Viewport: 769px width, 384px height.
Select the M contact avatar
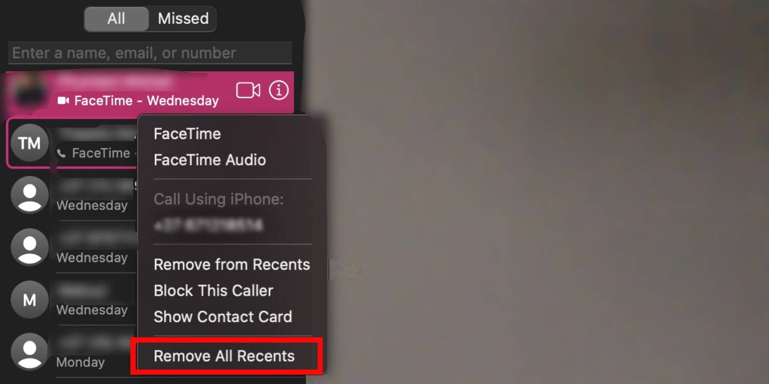(x=30, y=299)
